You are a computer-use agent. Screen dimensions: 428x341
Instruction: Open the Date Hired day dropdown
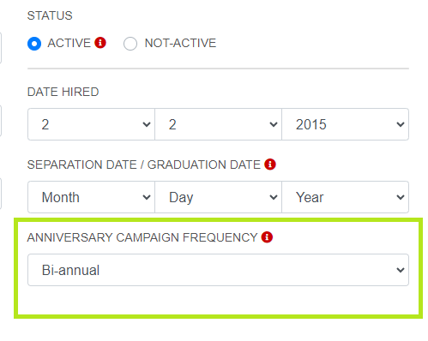click(x=218, y=124)
